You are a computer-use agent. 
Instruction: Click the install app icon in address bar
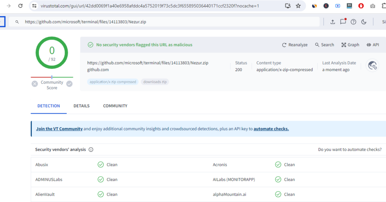[x=288, y=6]
